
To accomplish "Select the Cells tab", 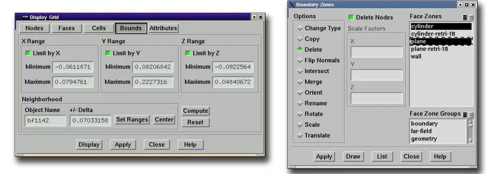I will pos(99,28).
